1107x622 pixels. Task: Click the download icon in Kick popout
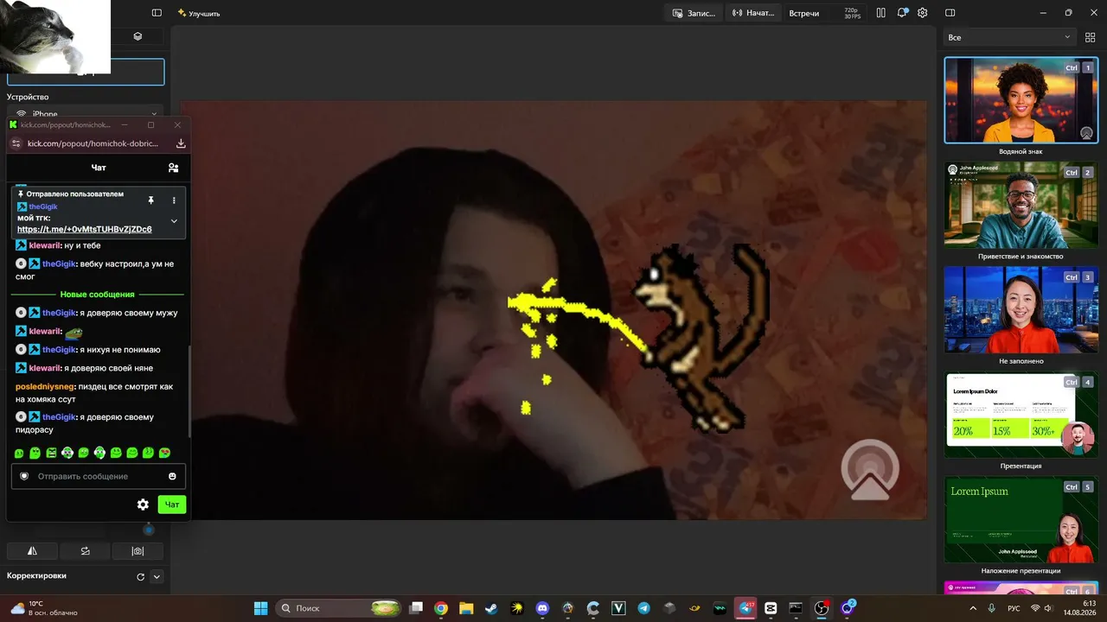point(181,143)
